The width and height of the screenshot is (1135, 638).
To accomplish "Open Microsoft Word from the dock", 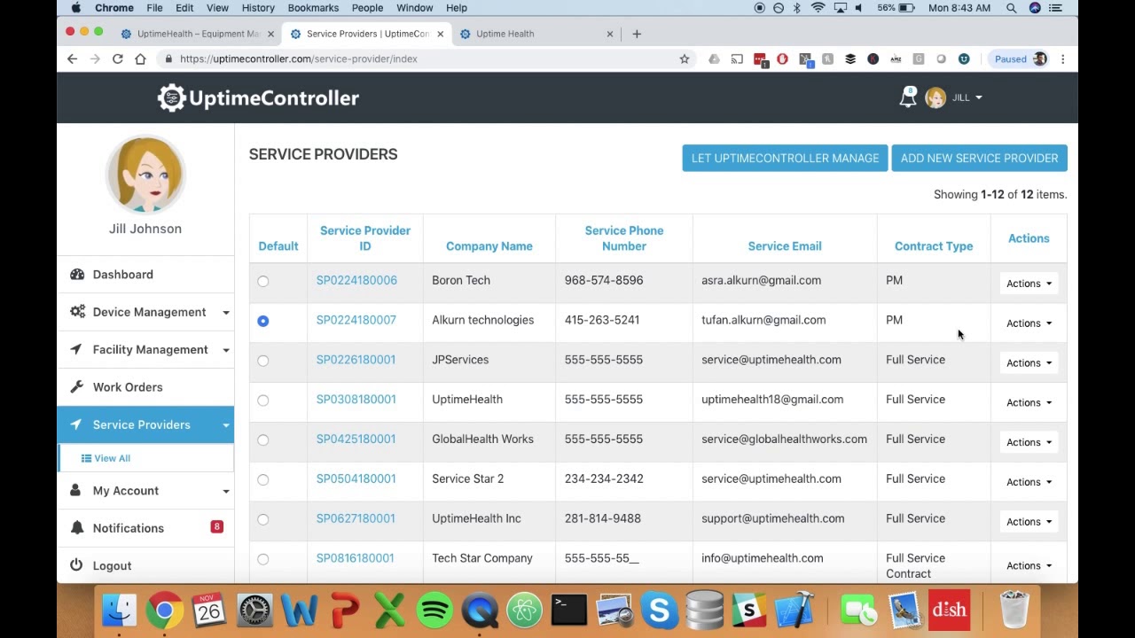I will click(x=300, y=611).
